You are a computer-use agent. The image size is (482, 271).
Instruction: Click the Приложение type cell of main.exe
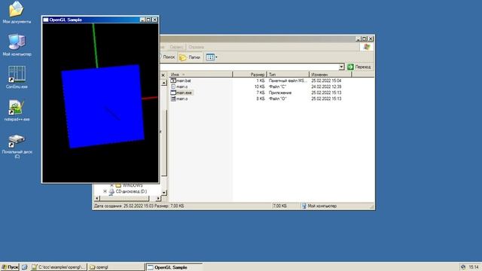[280, 93]
